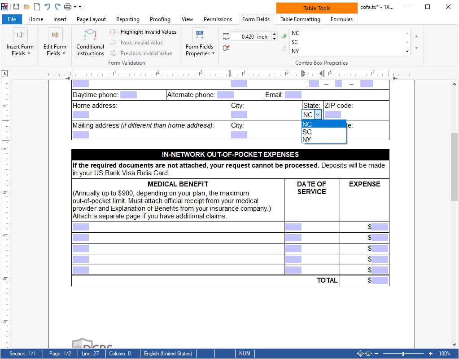This screenshot has width=459, height=359.
Task: Move the NC entry down with the arrow
Action: [416, 47]
